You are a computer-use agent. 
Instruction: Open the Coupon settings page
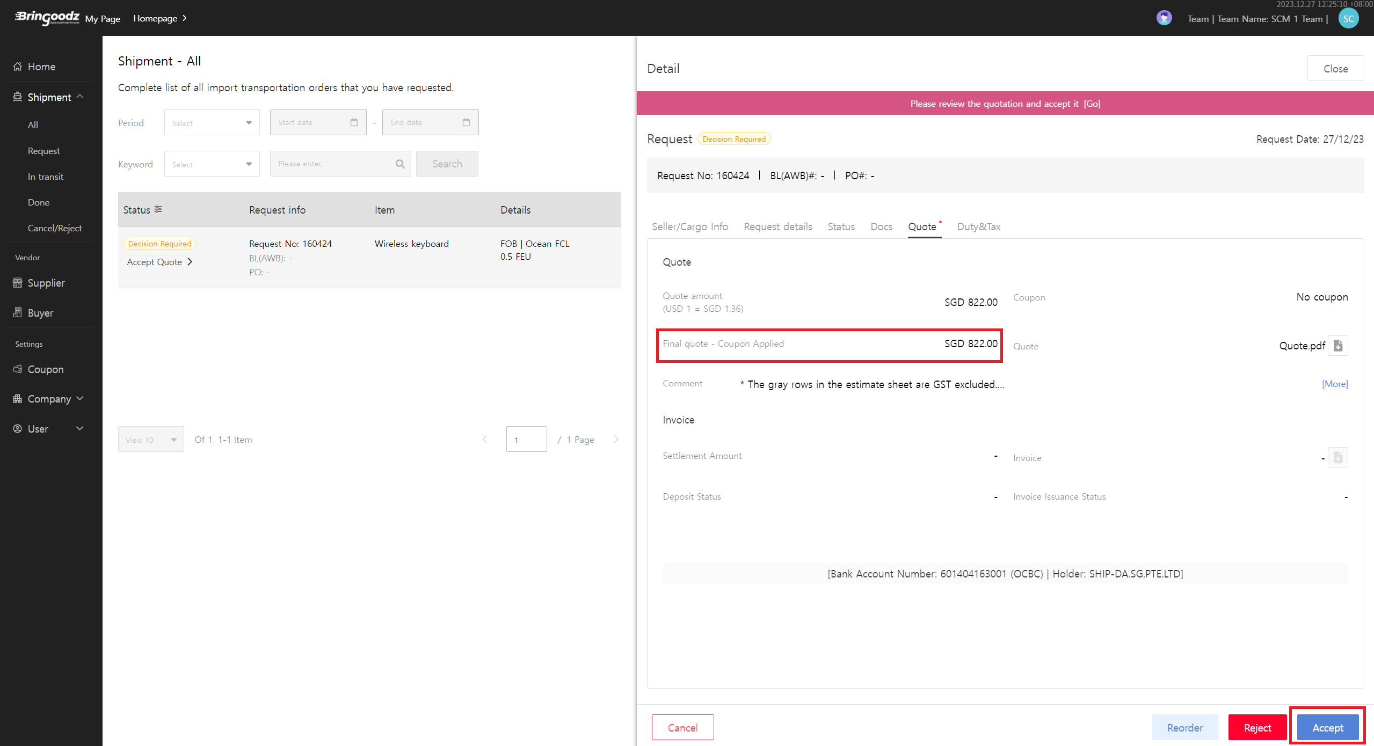coord(46,369)
